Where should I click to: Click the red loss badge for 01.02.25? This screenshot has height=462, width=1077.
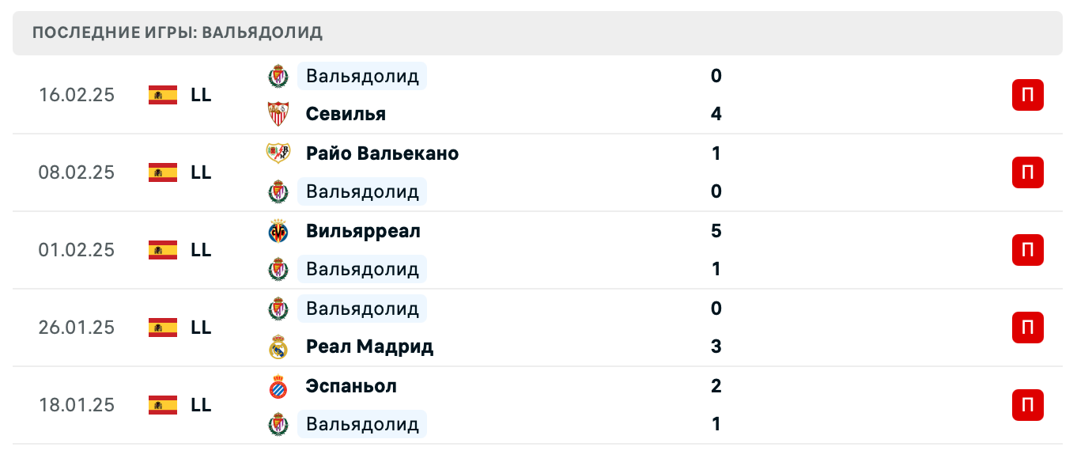coord(1027,250)
